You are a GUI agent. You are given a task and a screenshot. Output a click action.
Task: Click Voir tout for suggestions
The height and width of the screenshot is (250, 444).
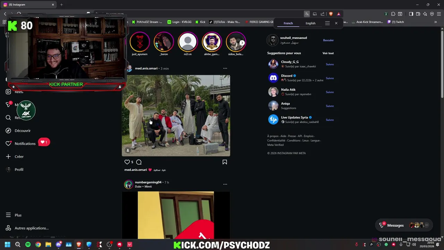point(328,53)
